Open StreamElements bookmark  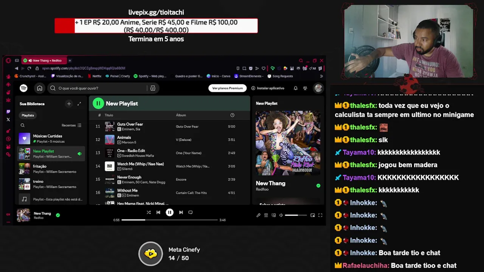click(248, 76)
